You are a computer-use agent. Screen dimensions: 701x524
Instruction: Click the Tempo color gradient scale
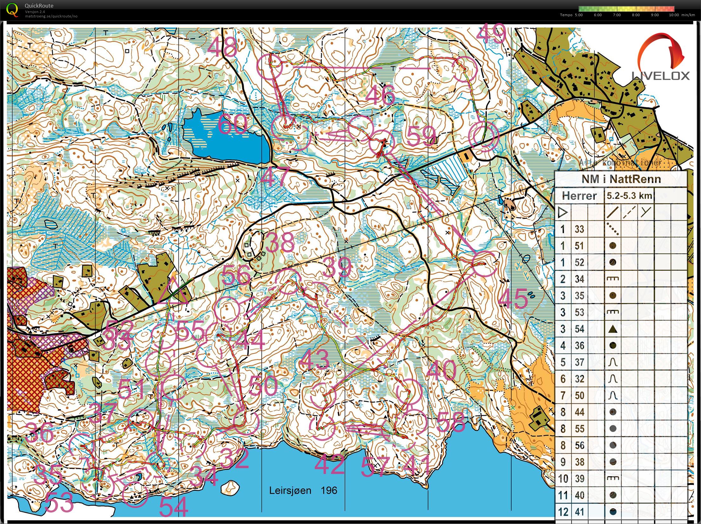tap(626, 9)
